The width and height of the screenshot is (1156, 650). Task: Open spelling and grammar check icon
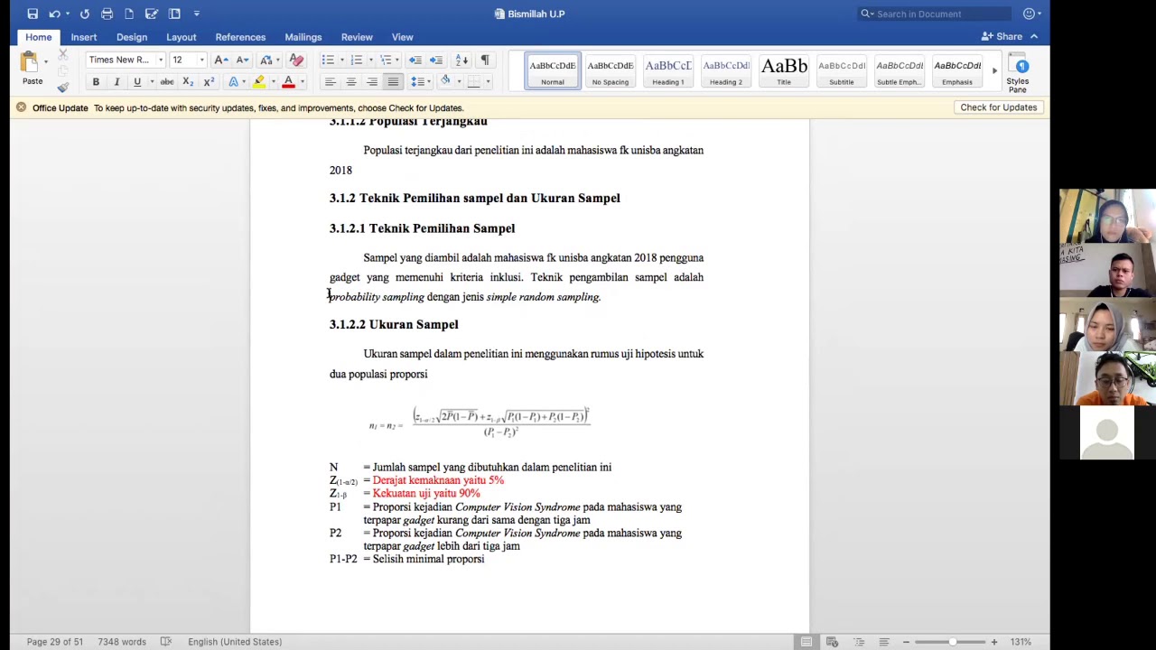(x=166, y=642)
